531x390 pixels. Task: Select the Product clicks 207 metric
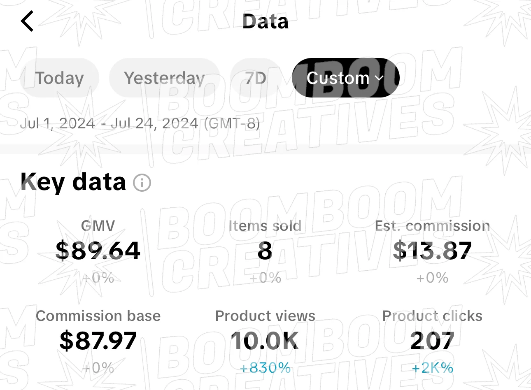pos(432,341)
